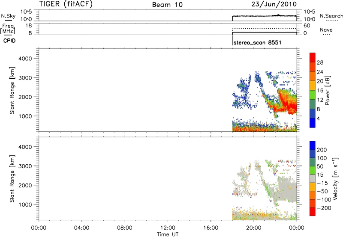Click "Slant Range [km]" label of power panel

12,90
